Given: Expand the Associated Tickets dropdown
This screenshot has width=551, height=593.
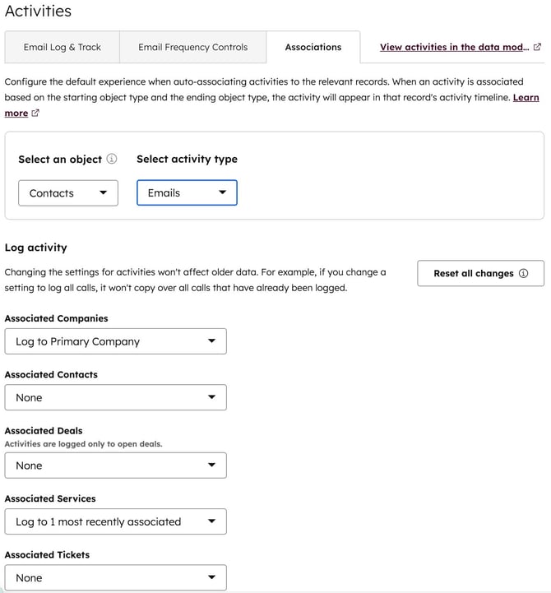Looking at the screenshot, I should tap(115, 577).
